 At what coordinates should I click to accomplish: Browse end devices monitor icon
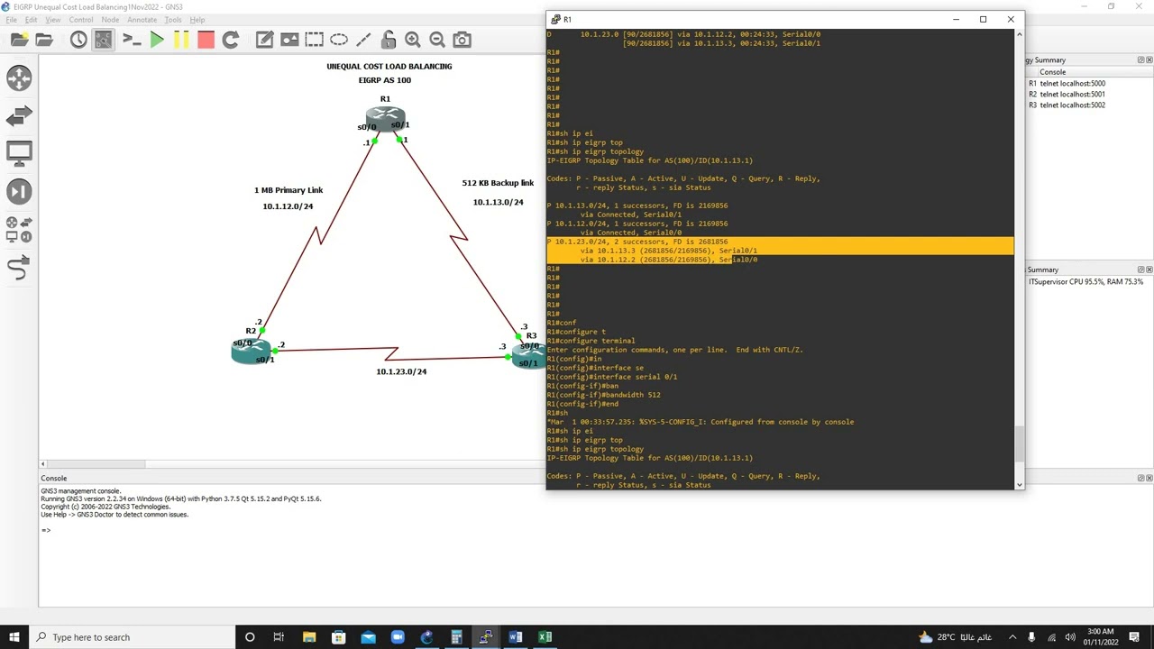pyautogui.click(x=19, y=153)
